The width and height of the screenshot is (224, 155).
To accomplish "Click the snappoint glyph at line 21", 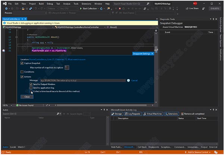I will (x=4, y=50).
